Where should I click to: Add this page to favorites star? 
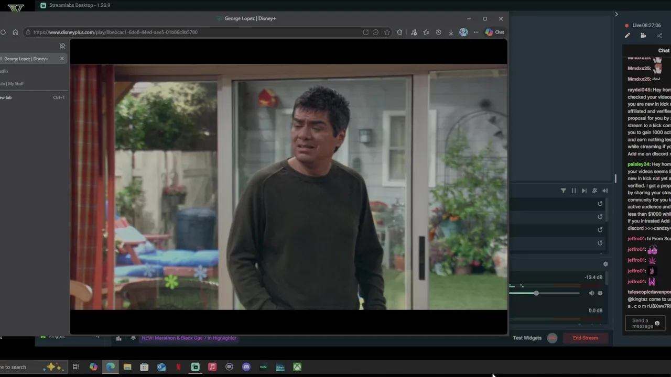(x=387, y=32)
